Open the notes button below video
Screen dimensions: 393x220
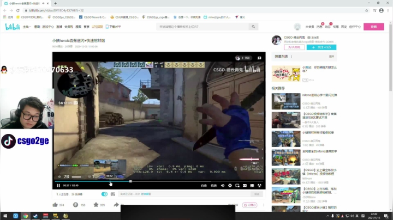click(249, 205)
